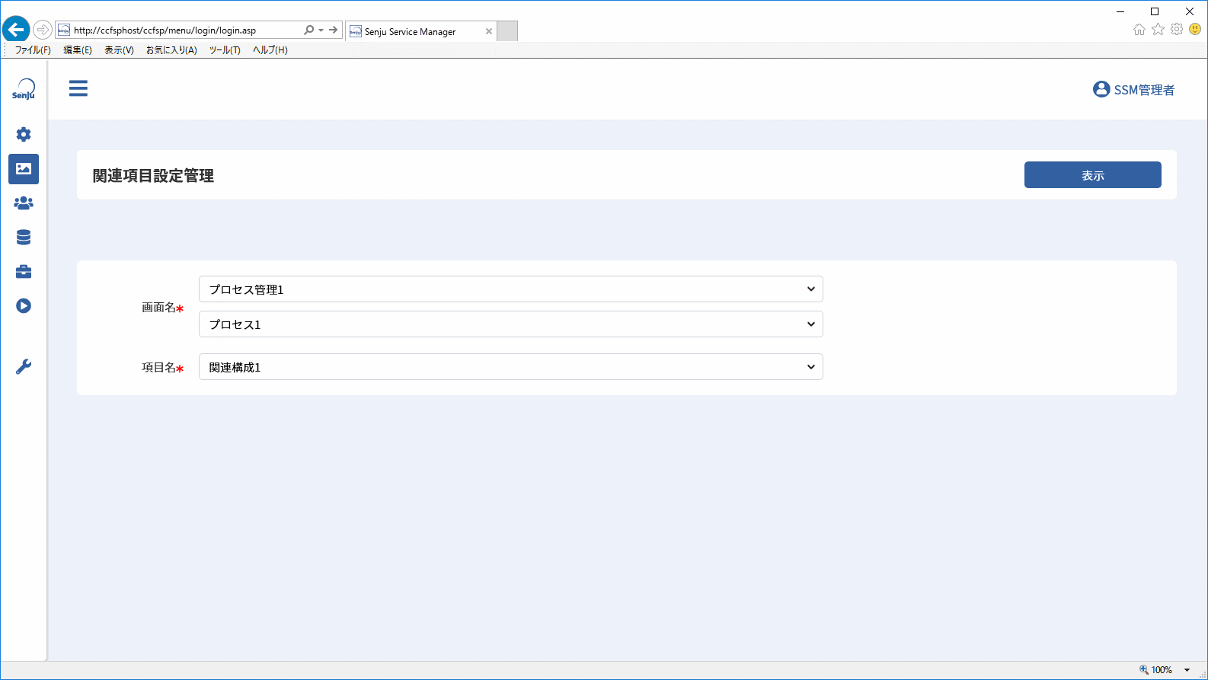Click the browser address bar URL
The image size is (1208, 680).
pos(165,30)
